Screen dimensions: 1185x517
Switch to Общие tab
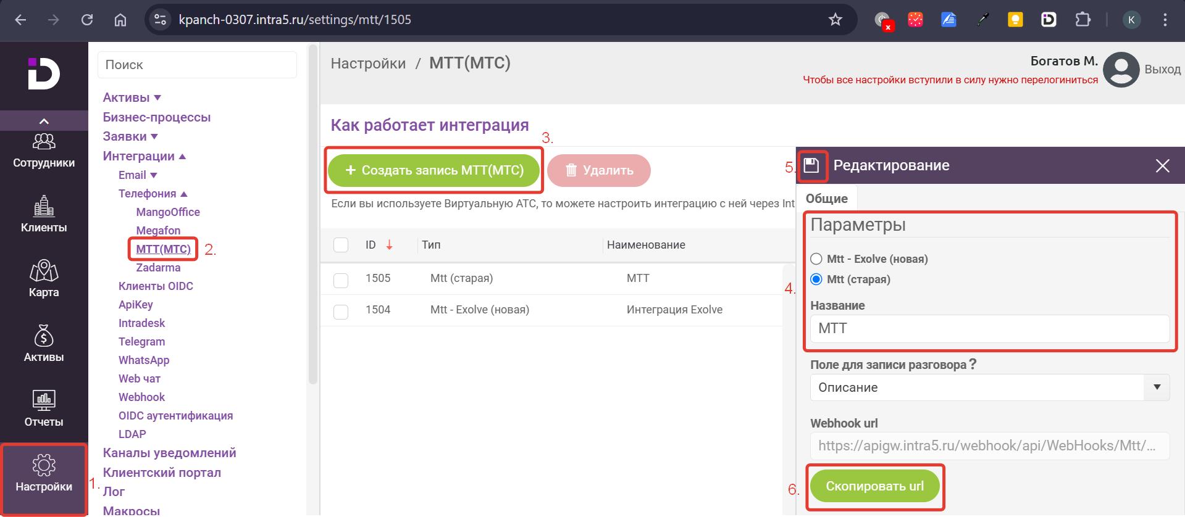coord(826,199)
